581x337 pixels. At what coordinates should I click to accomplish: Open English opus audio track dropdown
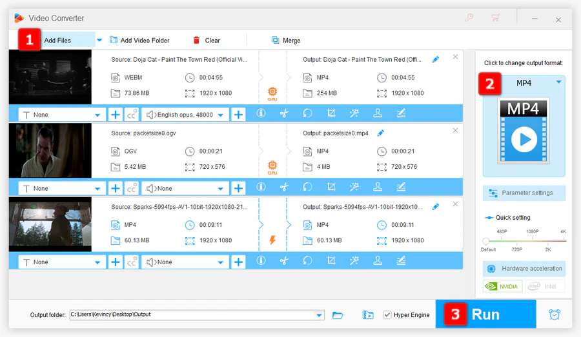click(185, 115)
